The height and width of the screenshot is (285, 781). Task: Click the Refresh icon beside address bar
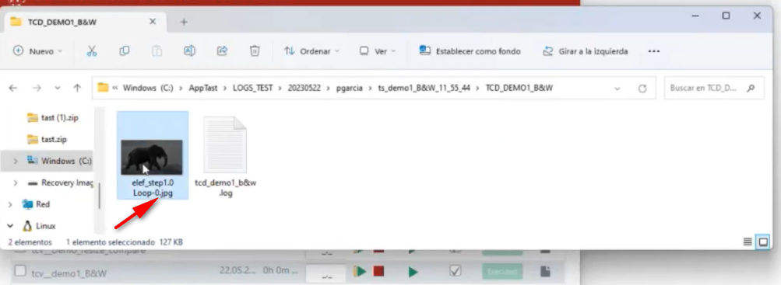click(642, 89)
